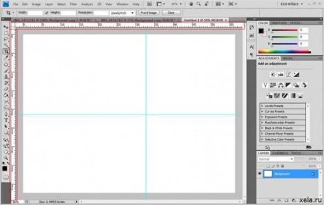
Task: Select the Move tool
Action: click(x=6, y=27)
